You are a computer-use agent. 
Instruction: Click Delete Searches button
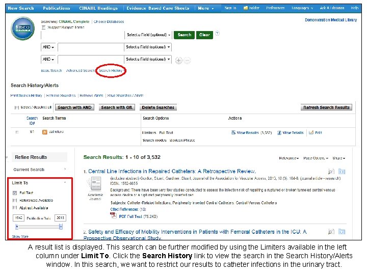[x=158, y=107]
